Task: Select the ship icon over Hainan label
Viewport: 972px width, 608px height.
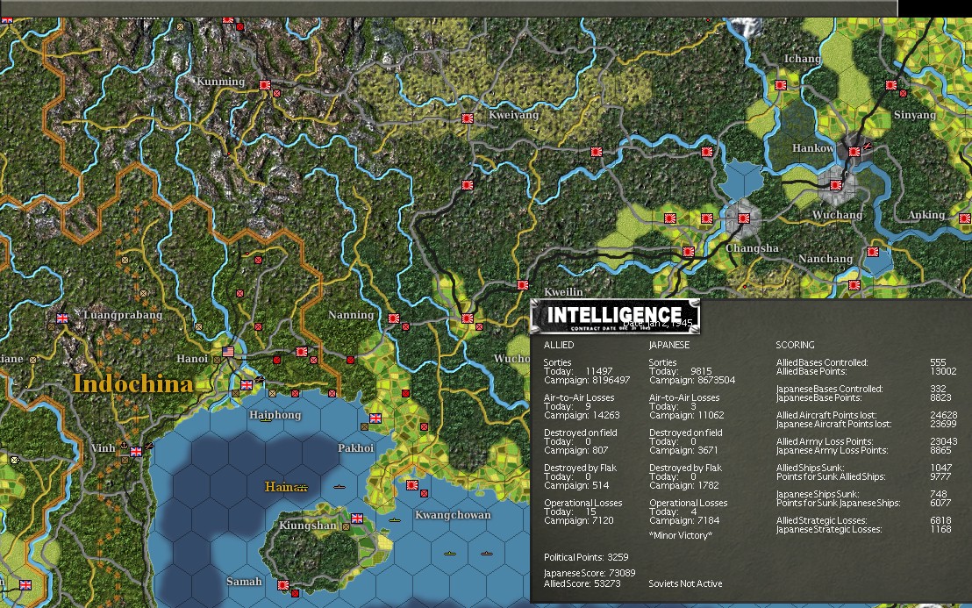Action: [301, 488]
